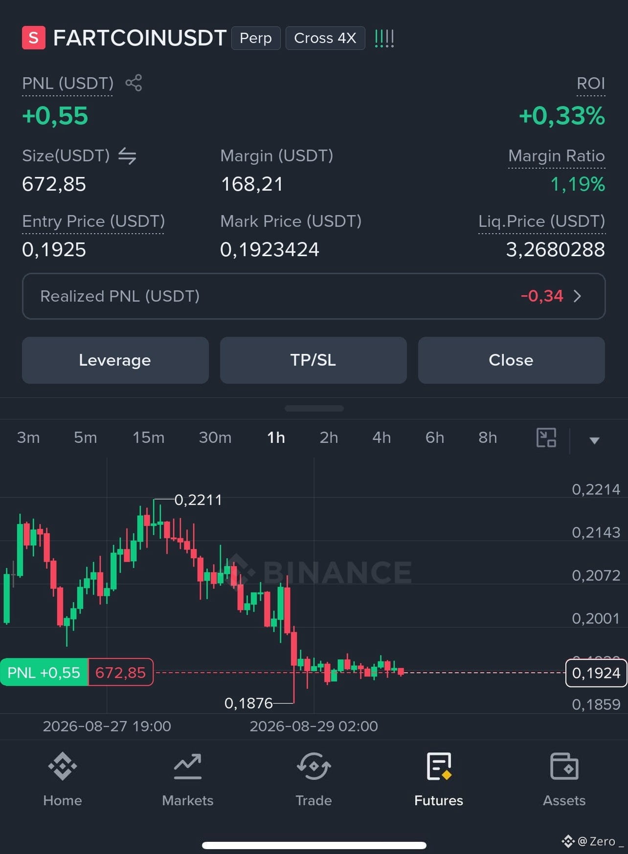Screen dimensions: 628x854
Task: Tap the Entry Price (USDT) label
Action: pos(93,221)
